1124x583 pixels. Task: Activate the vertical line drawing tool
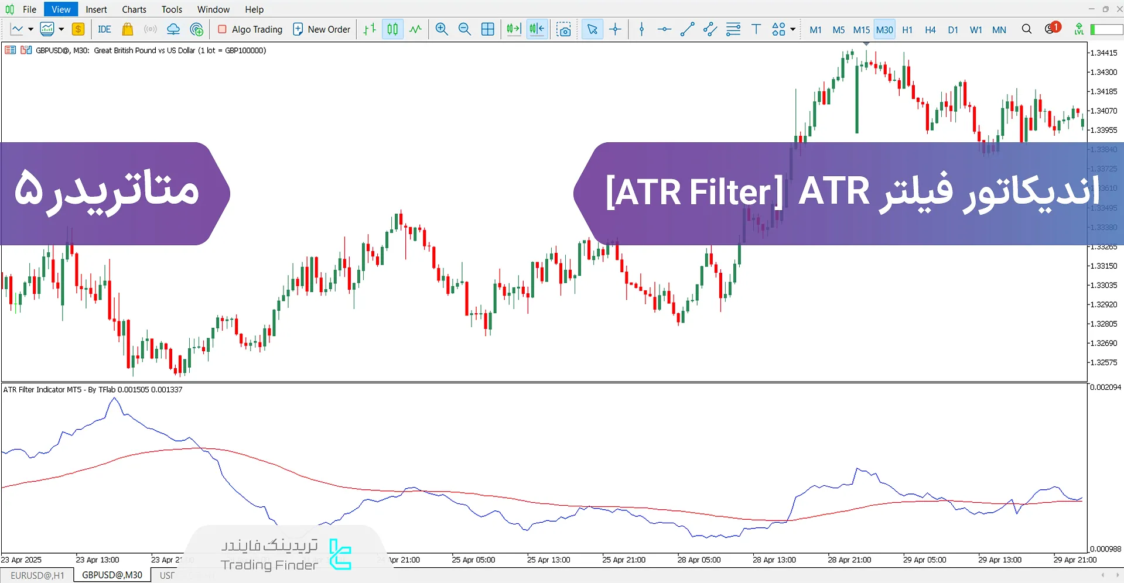[641, 29]
